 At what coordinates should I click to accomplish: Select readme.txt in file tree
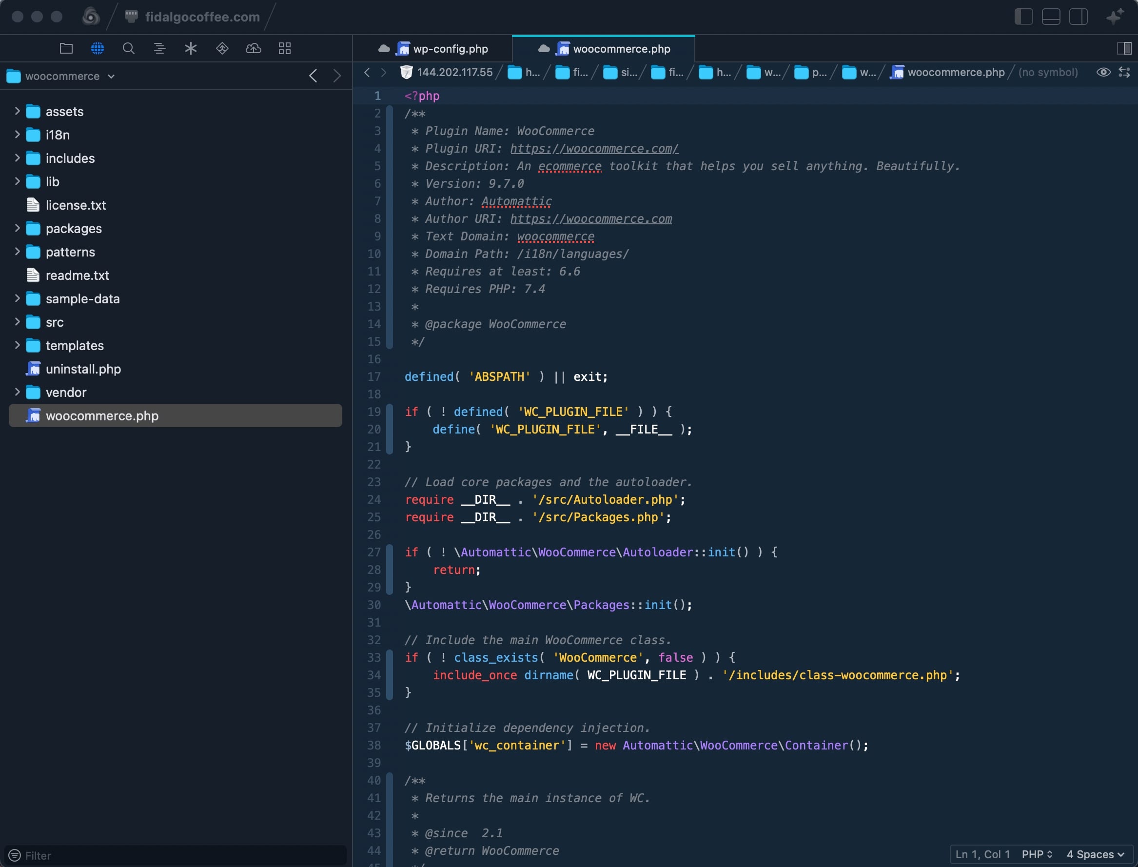(x=176, y=275)
